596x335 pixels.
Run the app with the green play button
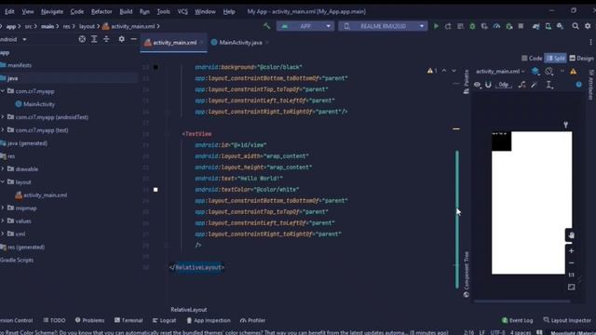click(x=436, y=26)
